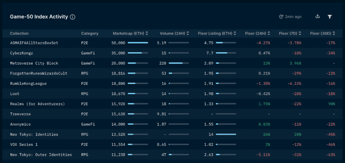Click marketcap value 18,816
The height and width of the screenshot is (163, 345).
(118, 73)
